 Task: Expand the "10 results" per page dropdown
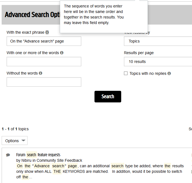(x=158, y=62)
